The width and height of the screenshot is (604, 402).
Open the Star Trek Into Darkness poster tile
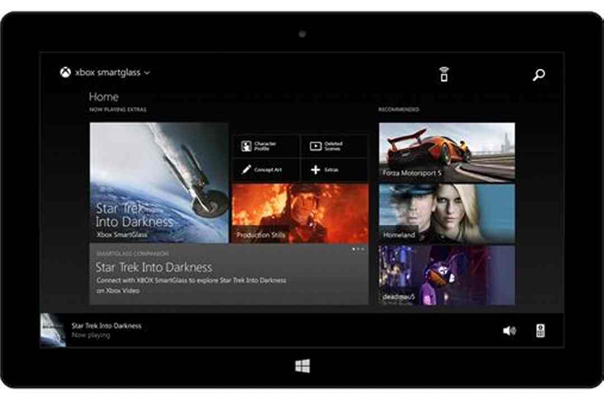[x=159, y=183]
